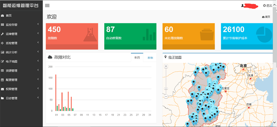277x127 pixels.
Task: Click the power icon next to 退出
Action: click(264, 6)
